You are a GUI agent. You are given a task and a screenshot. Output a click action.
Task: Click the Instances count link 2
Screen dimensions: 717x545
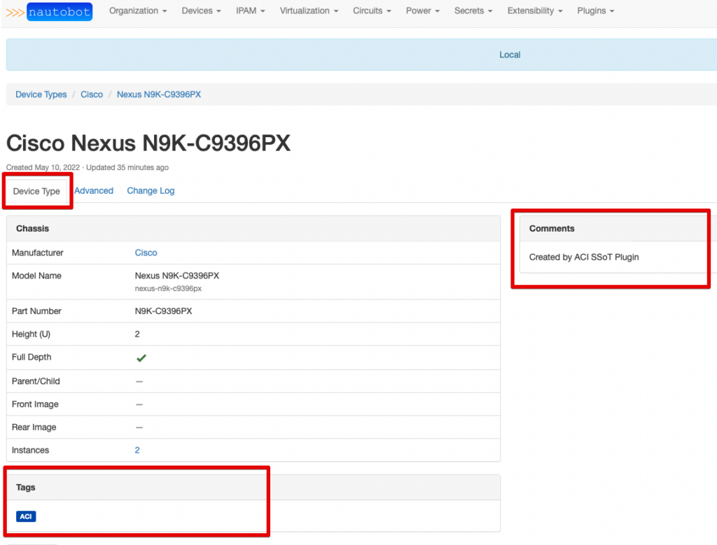click(137, 451)
